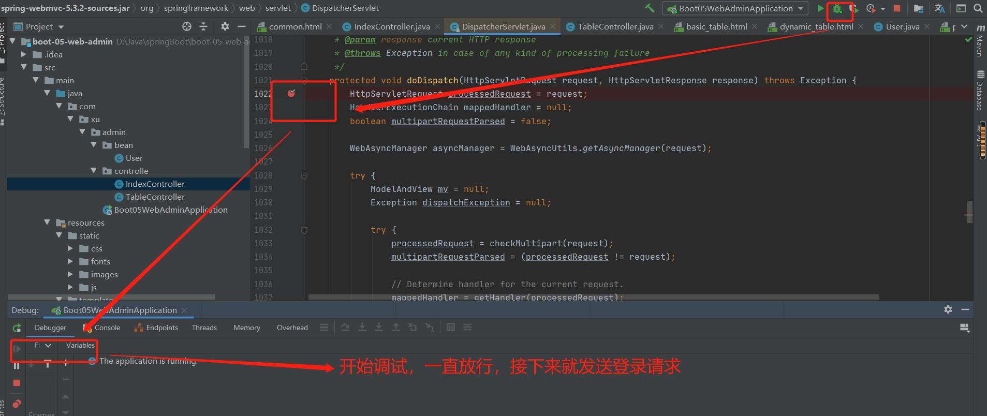Locate current file in Project panel
Screen dimensions: 987x416
(x=187, y=26)
